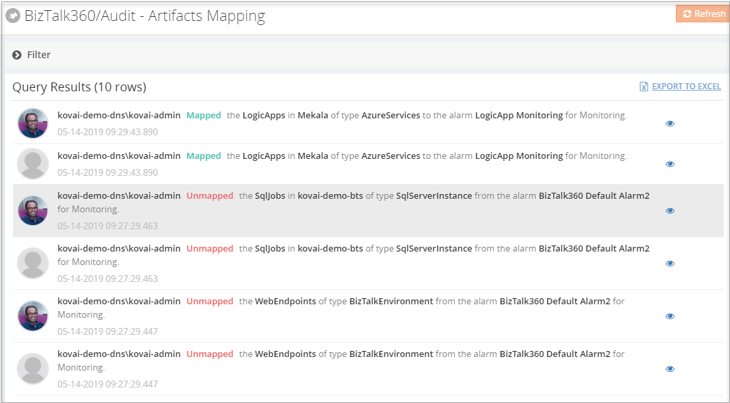Click user photo on the highlighted SqlJobs row
The height and width of the screenshot is (403, 730).
[32, 210]
